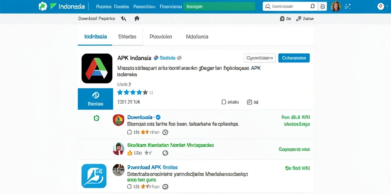Open the white circle 0 notification badge

pos(381,6)
